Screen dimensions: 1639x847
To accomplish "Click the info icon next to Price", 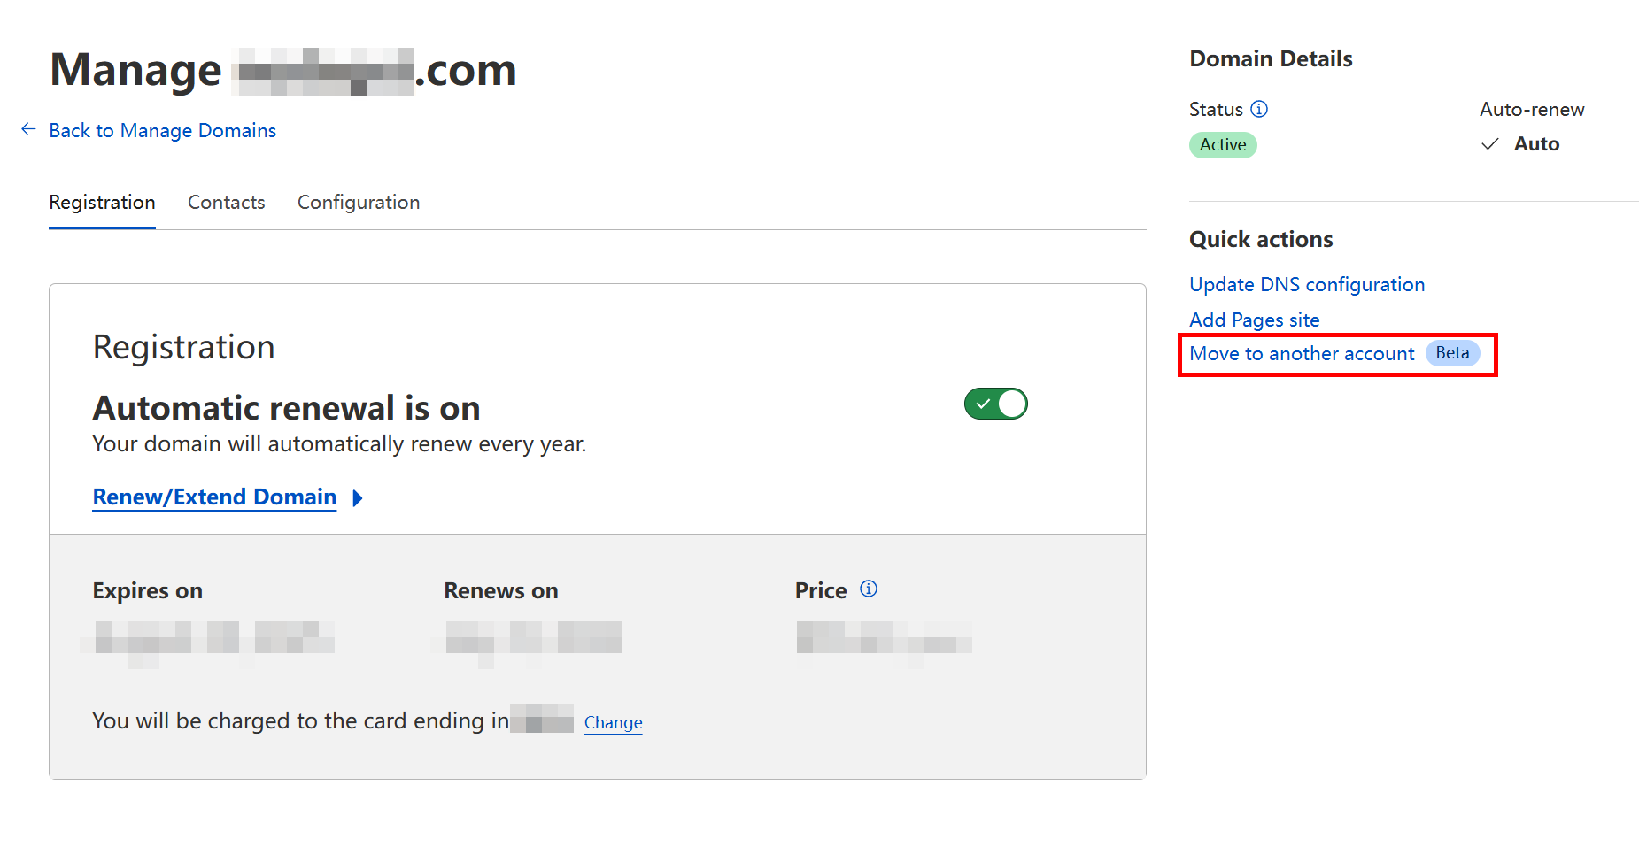I will click(868, 589).
